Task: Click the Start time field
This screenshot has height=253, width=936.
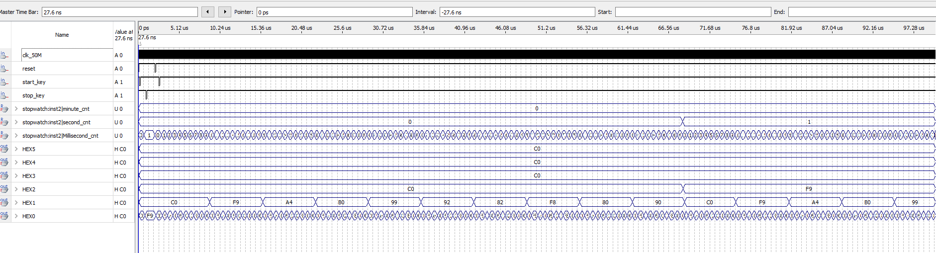Action: click(x=693, y=12)
